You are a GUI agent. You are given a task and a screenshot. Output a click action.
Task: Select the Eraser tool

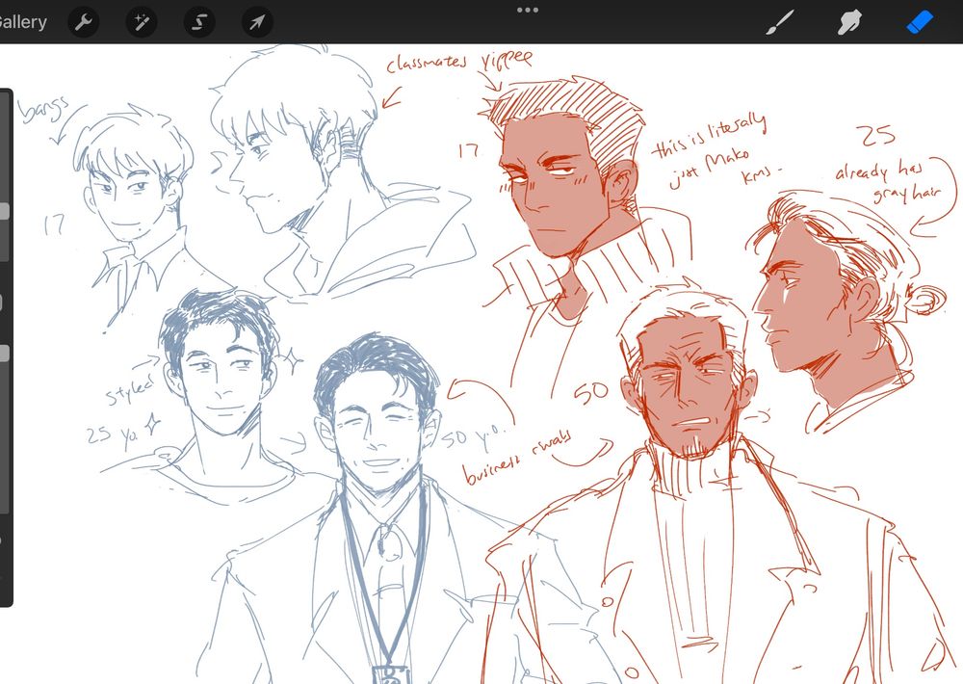[x=920, y=23]
